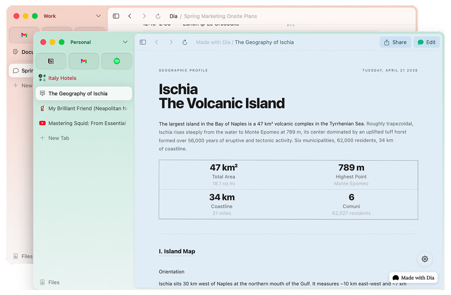Viewport: 451px width, 295px height.
Task: Go back in the Personal window
Action: pos(157,42)
